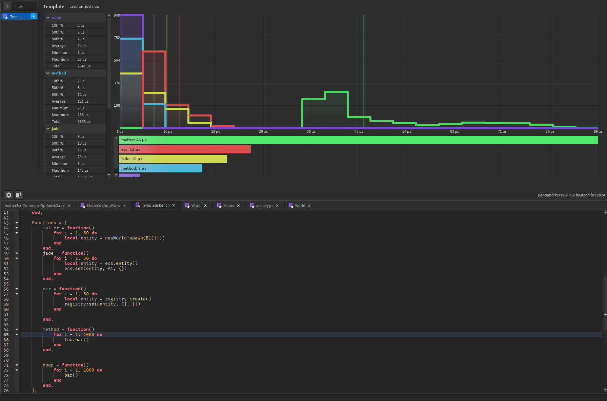
Task: Fold the ecr function at line 56
Action: 17,289
